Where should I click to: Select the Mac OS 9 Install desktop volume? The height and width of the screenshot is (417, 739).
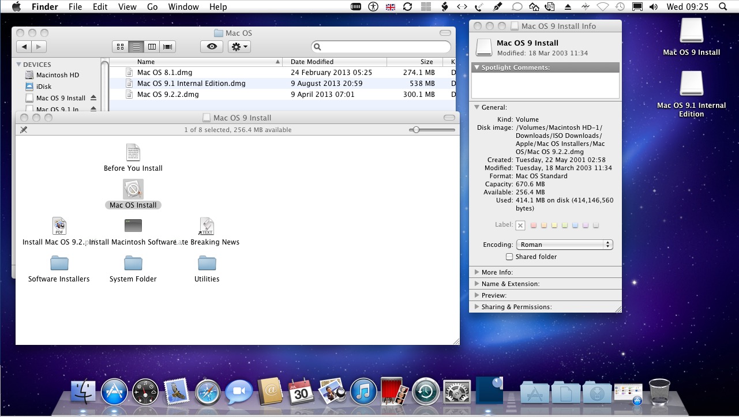click(x=692, y=31)
